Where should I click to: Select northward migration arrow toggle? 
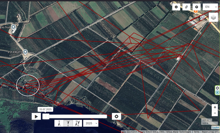(x=59, y=123)
